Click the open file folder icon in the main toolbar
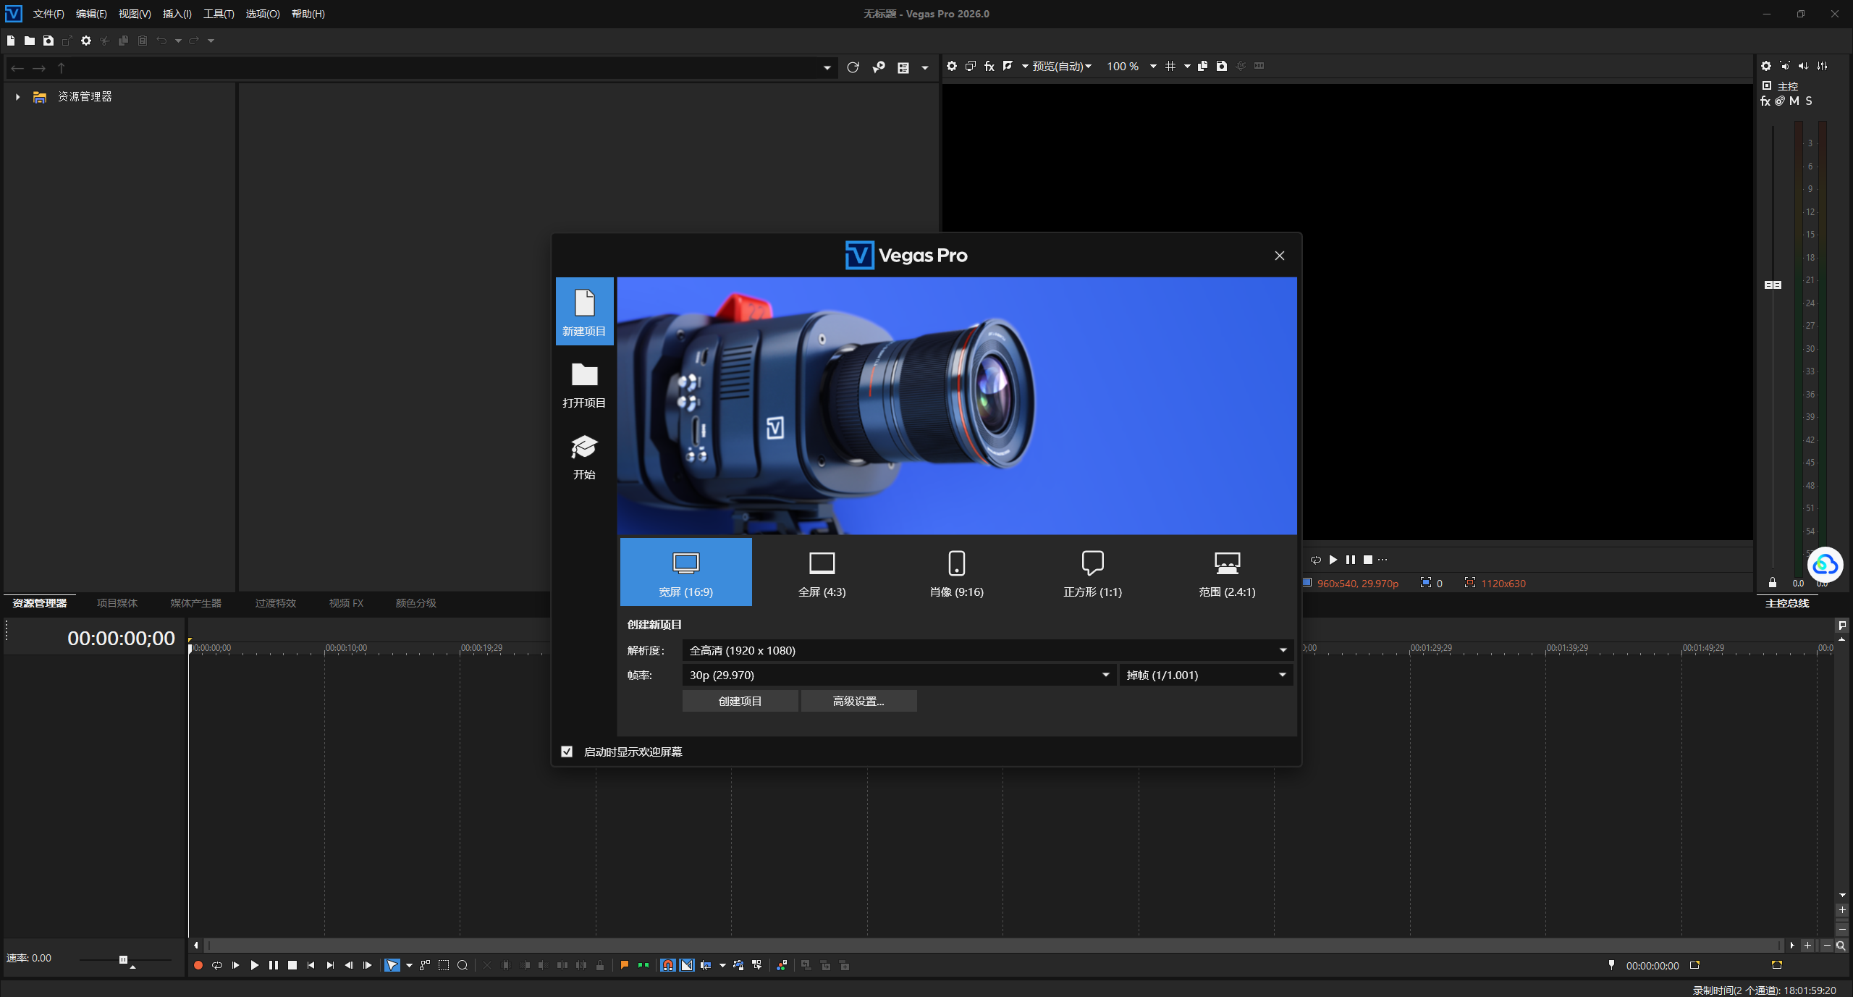Image resolution: width=1853 pixels, height=997 pixels. pyautogui.click(x=30, y=41)
